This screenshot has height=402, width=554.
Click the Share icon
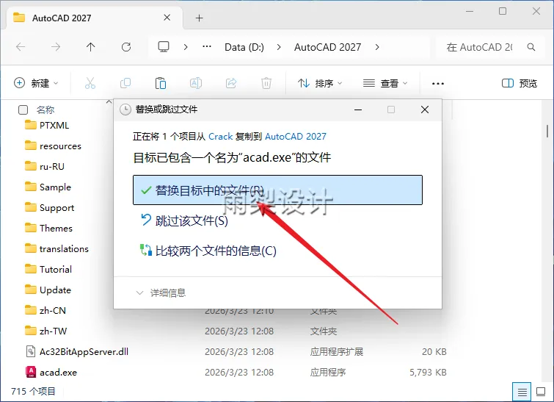(x=231, y=83)
